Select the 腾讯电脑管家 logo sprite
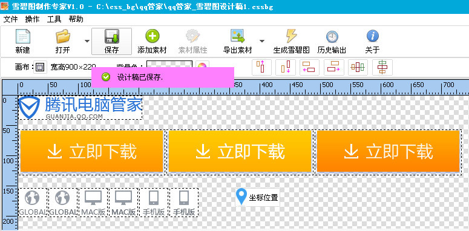 tap(80, 108)
